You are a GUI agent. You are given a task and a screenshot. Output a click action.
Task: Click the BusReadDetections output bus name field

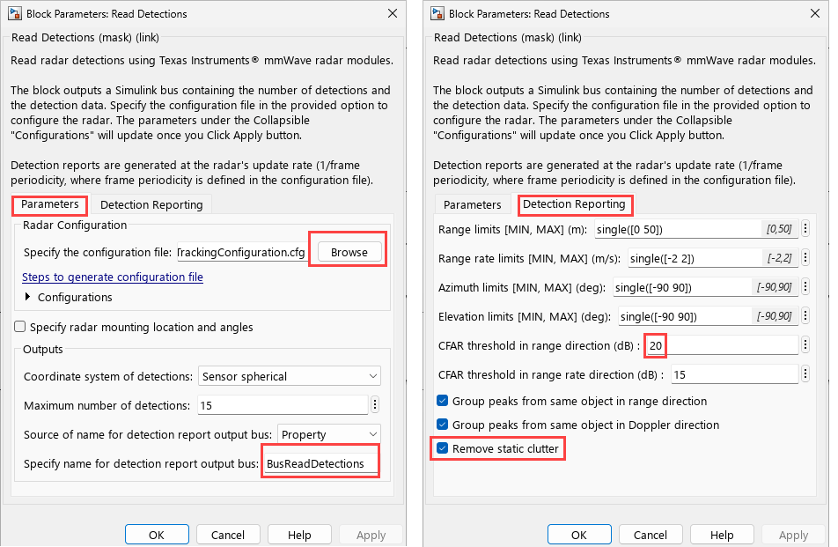tap(320, 463)
